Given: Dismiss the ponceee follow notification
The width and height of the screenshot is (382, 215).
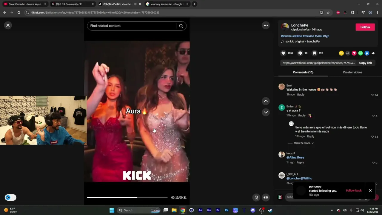Looking at the screenshot, I should [x=370, y=191].
